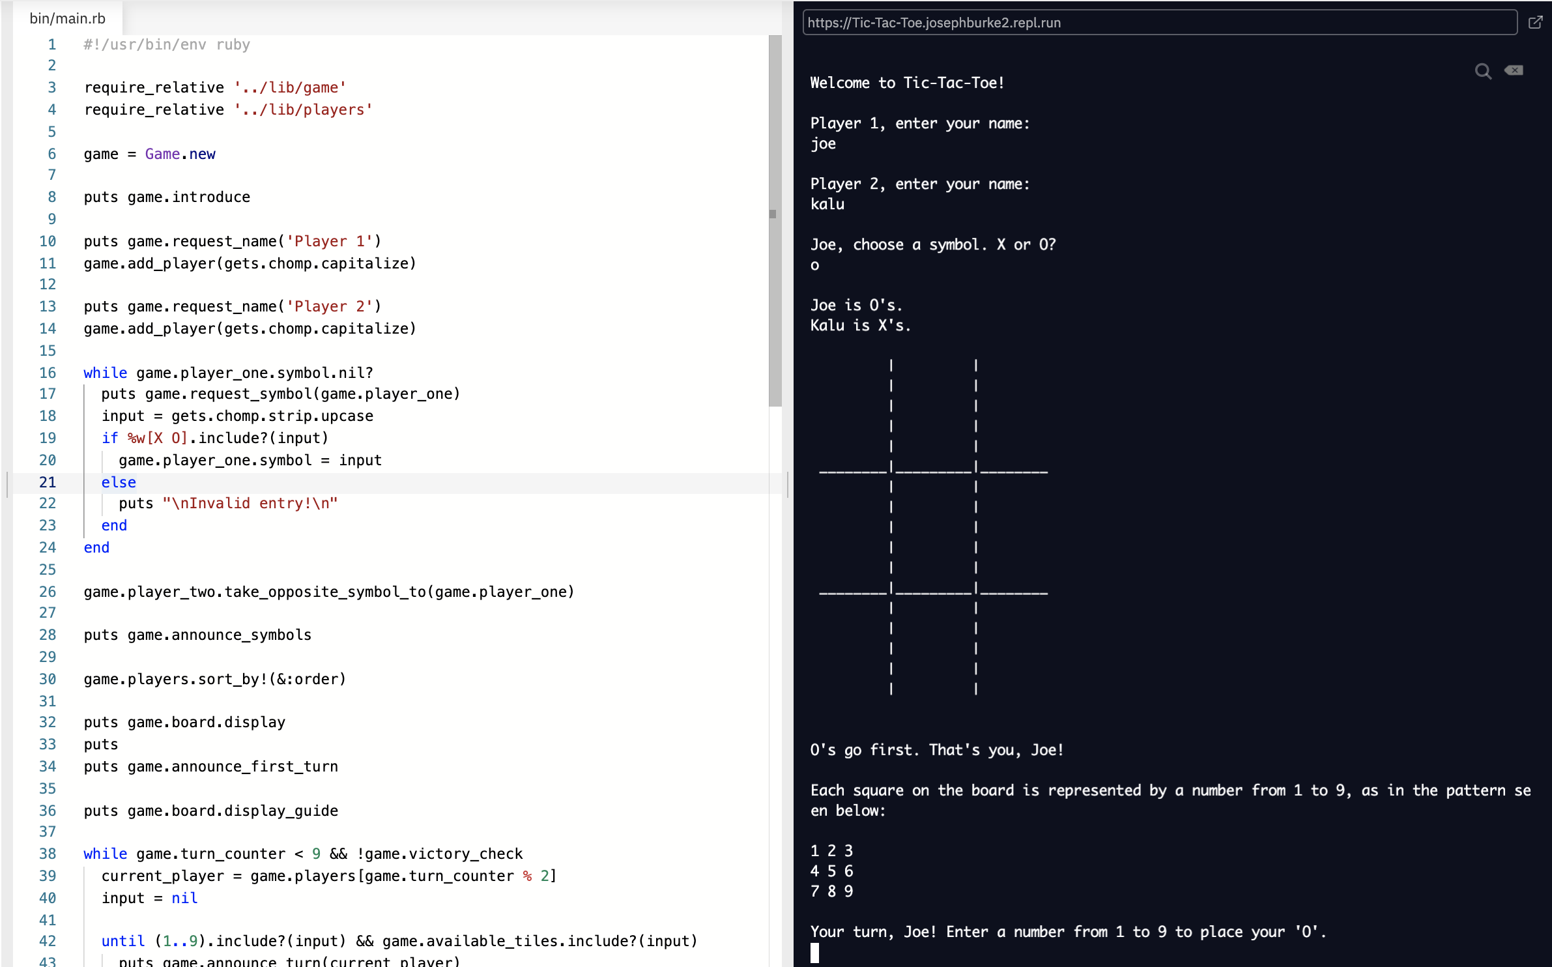The image size is (1552, 967).
Task: Click 'Invalid entry!' string on line 22
Action: [x=250, y=503]
